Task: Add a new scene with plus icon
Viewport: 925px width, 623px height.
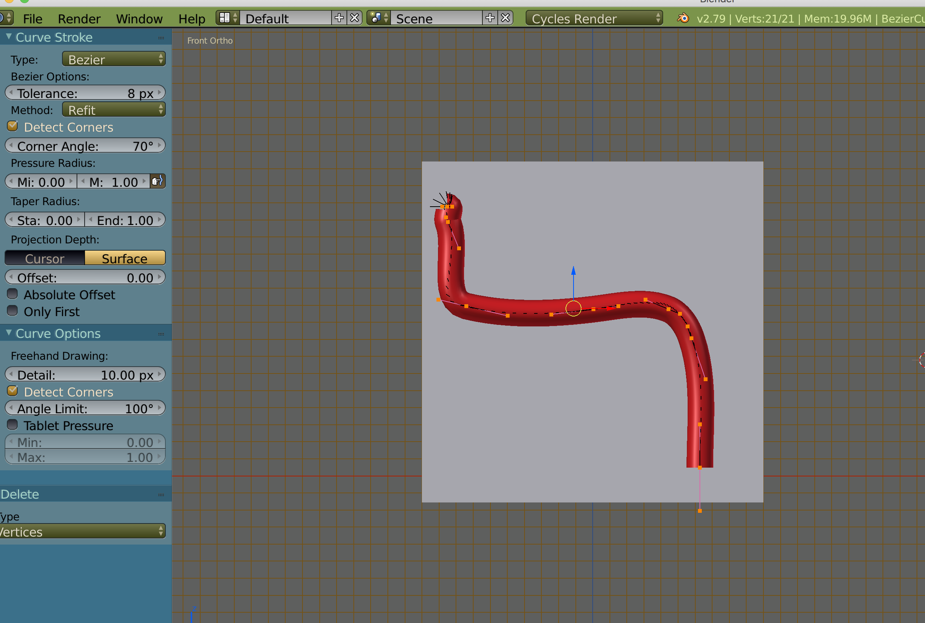Action: [490, 18]
